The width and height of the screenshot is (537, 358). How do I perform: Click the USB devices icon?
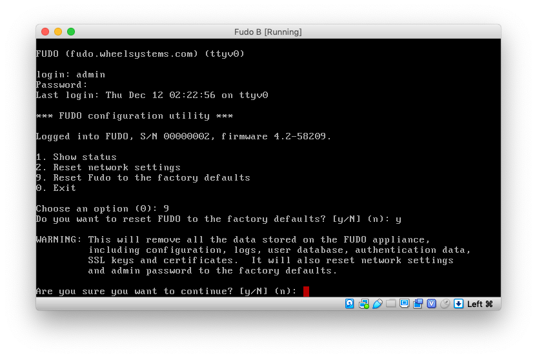click(378, 304)
